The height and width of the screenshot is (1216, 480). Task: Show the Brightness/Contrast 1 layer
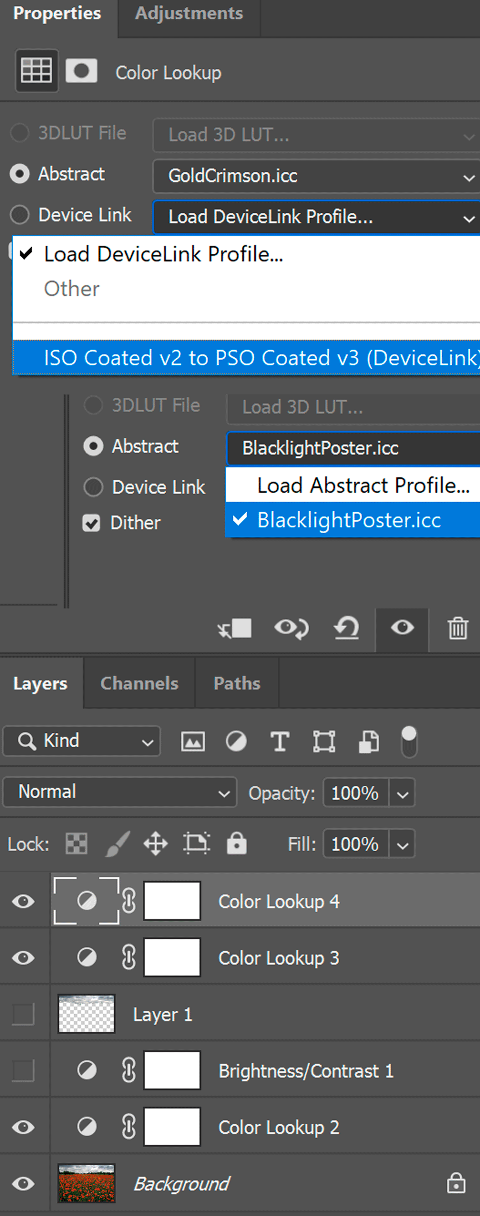23,1070
